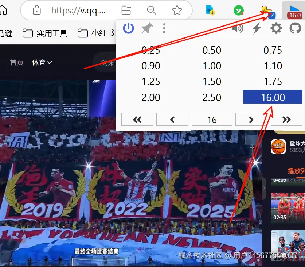Screen dimensions: 305x267
Task: Click the speed value field showing 16
Action: [212, 120]
